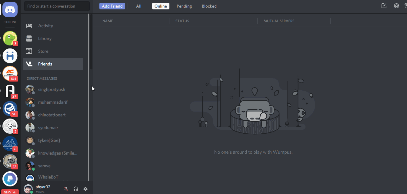Open direct message with tykee[Goe]
This screenshot has height=194, width=407.
tap(53, 140)
